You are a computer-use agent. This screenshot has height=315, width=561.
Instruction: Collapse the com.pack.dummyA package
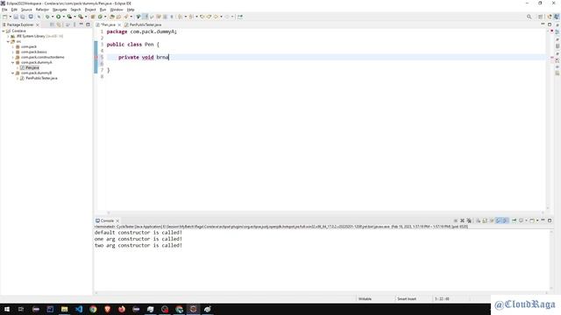click(x=13, y=62)
